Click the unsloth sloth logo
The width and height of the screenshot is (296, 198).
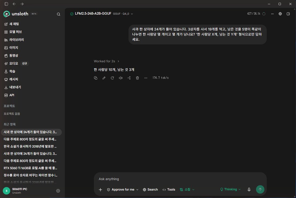[7, 14]
